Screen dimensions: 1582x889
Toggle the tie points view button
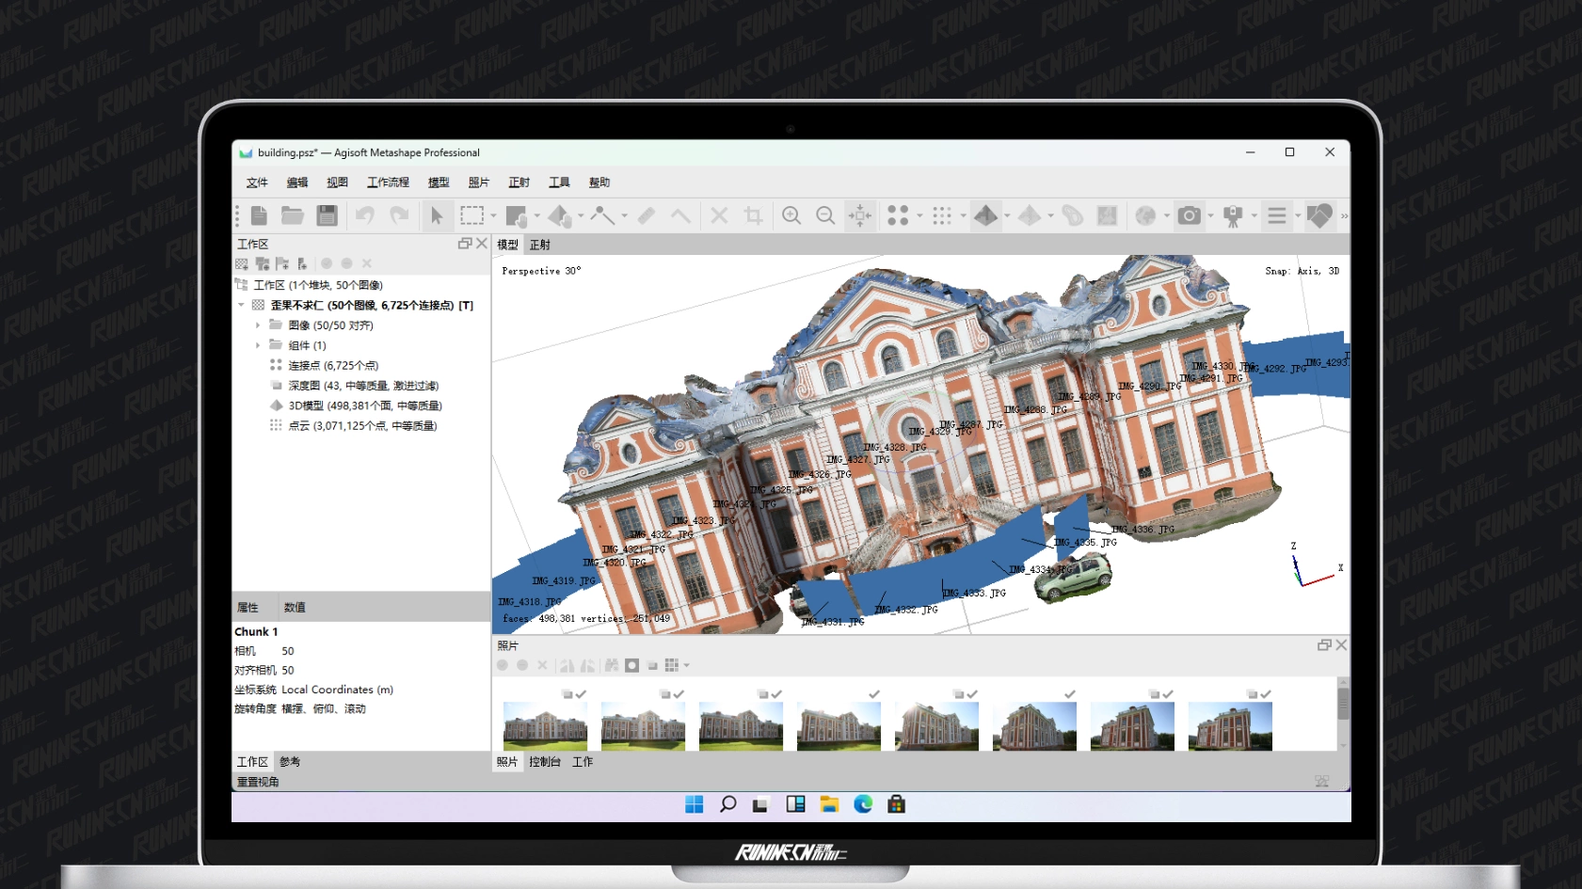tap(897, 215)
